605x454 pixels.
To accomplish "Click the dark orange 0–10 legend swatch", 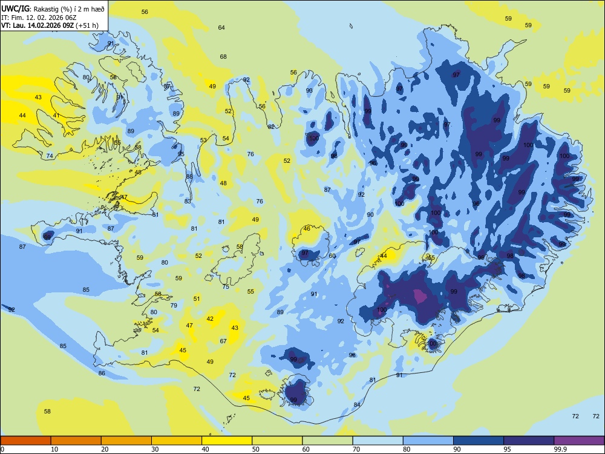I will point(25,441).
